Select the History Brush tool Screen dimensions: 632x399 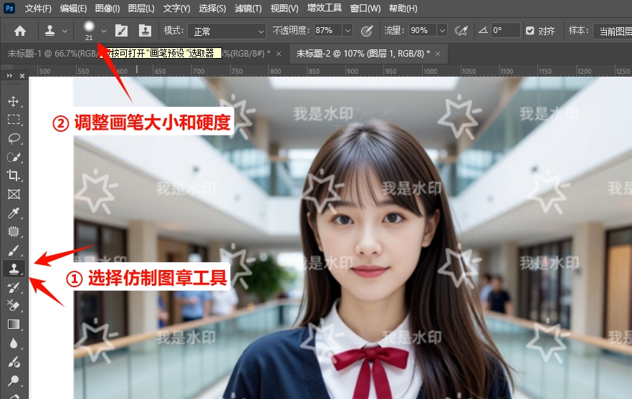click(x=14, y=287)
